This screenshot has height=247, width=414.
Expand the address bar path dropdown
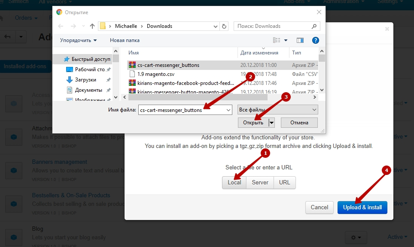coord(216,26)
